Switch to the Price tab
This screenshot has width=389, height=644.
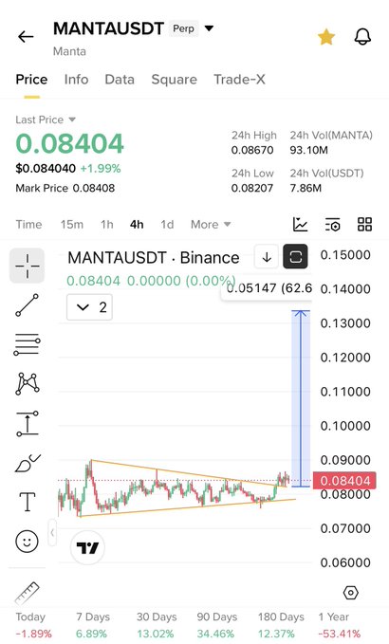31,80
